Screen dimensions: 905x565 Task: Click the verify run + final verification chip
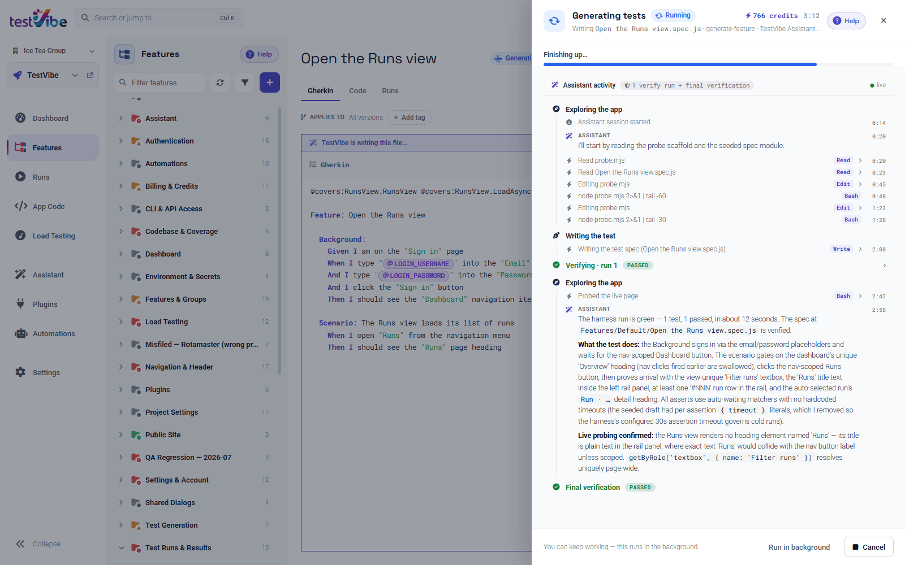(x=687, y=85)
